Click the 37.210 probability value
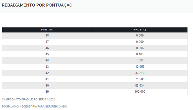Viewport: 193px width, 110px height. point(140,73)
